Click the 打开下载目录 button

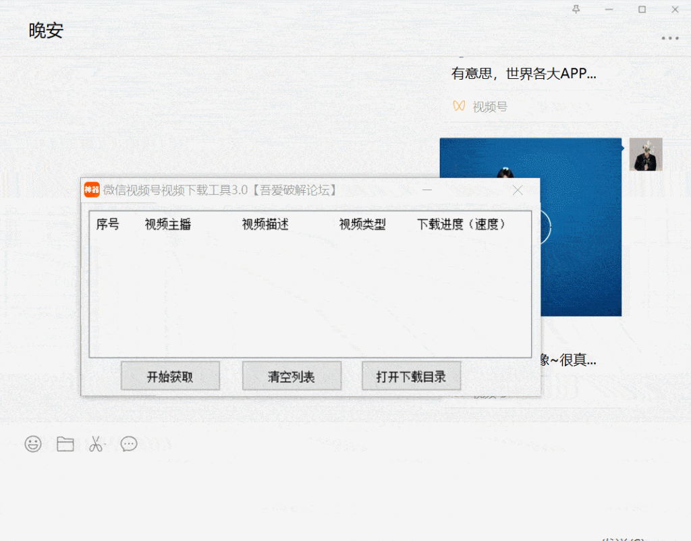pyautogui.click(x=411, y=376)
